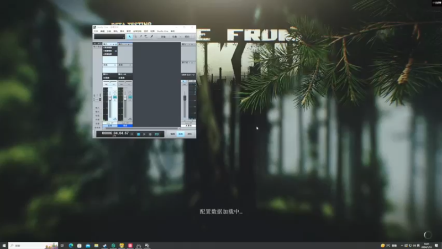Image resolution: width=442 pixels, height=249 pixels.
Task: Open the Song menu in menu bar
Action: (x=109, y=31)
